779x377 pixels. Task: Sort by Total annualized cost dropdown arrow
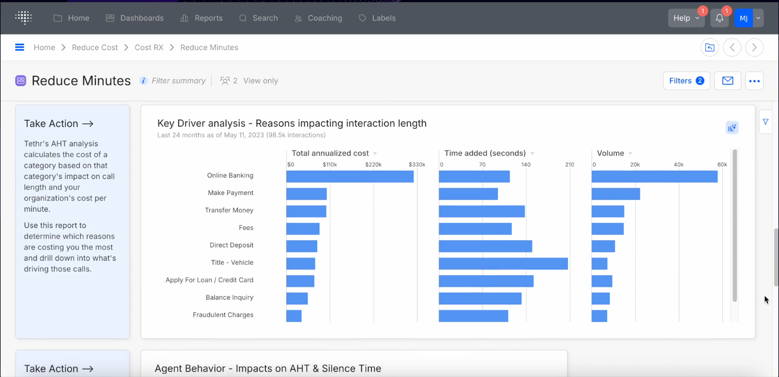tap(375, 153)
